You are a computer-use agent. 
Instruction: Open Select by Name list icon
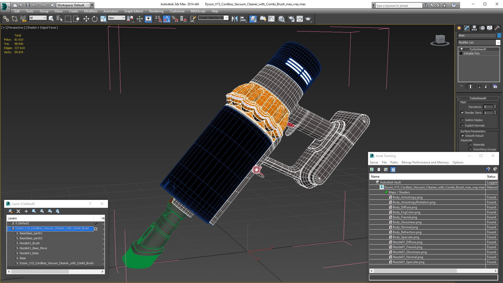coord(59,19)
